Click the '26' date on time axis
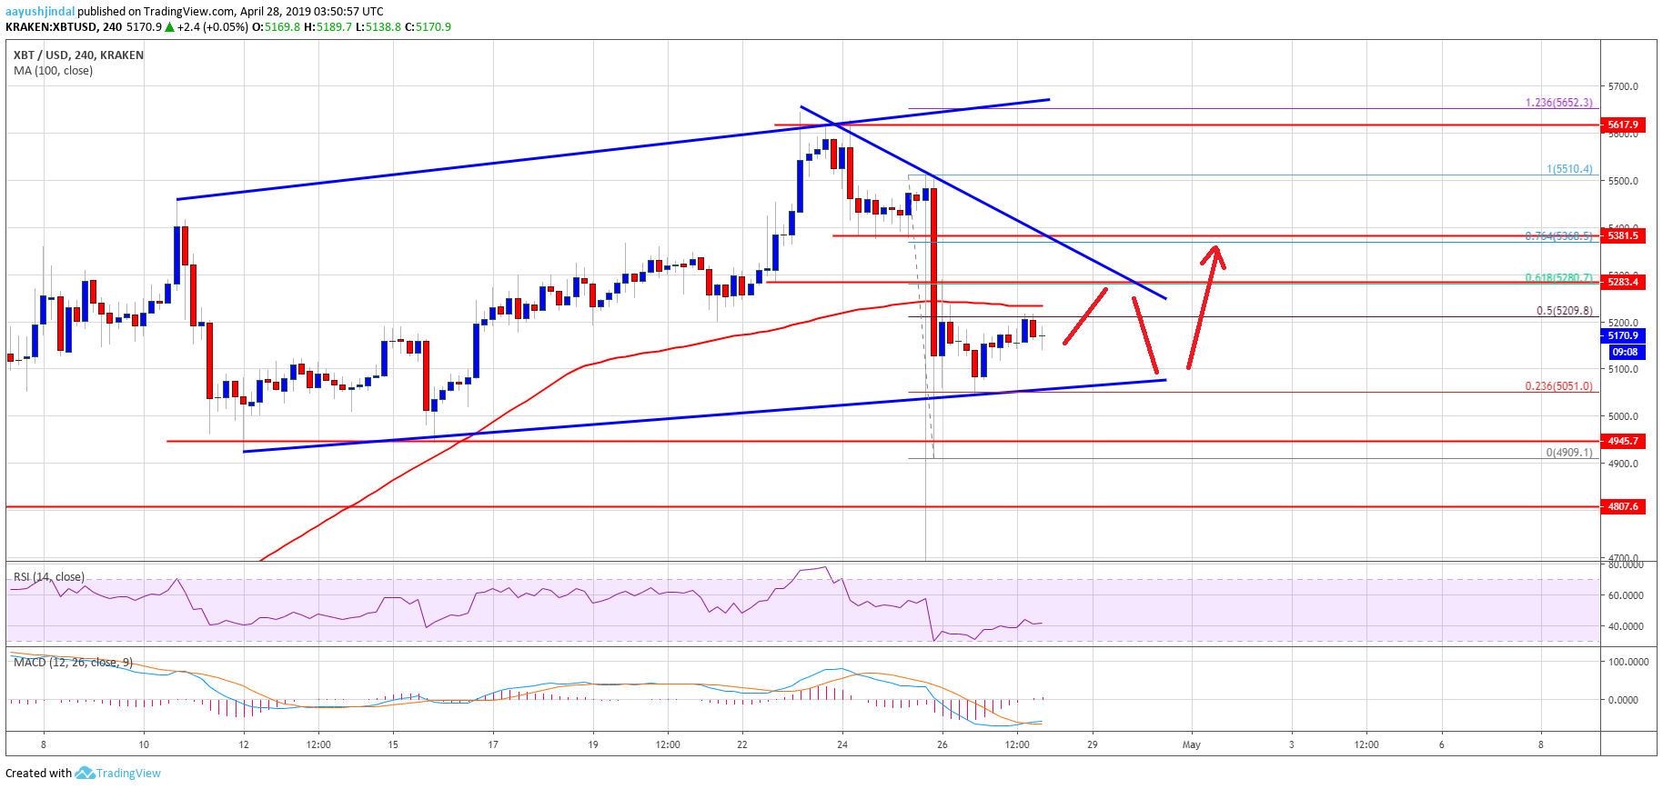1663x789 pixels. [942, 745]
